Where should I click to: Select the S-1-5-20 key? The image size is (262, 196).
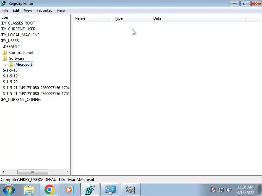click(10, 82)
